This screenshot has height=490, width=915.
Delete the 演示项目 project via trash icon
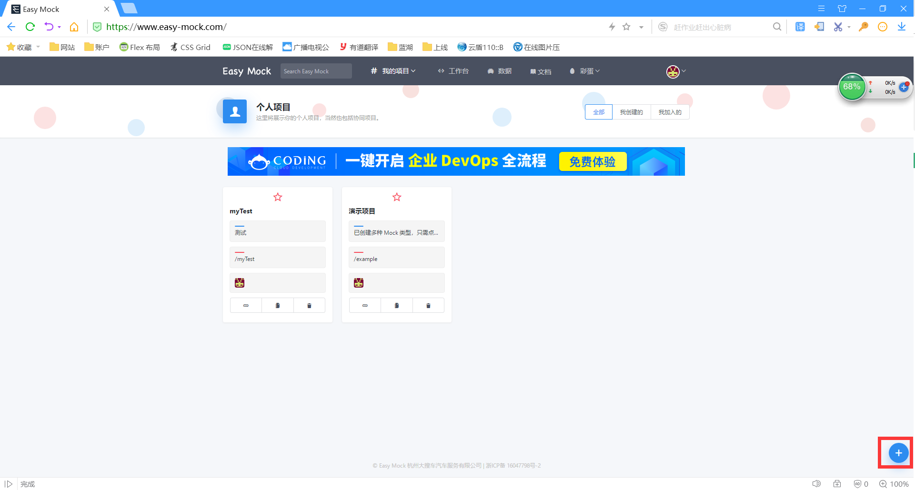point(428,305)
